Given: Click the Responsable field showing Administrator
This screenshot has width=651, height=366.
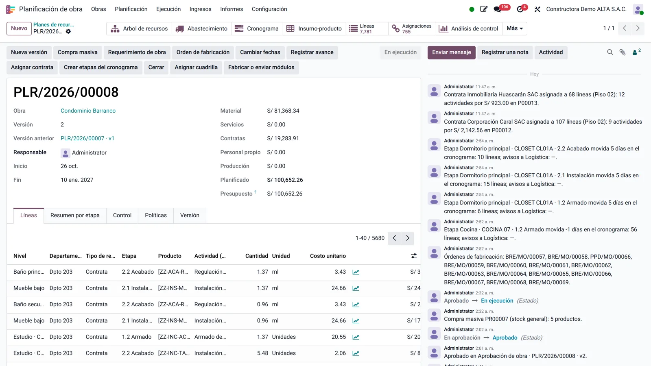Looking at the screenshot, I should click(84, 152).
